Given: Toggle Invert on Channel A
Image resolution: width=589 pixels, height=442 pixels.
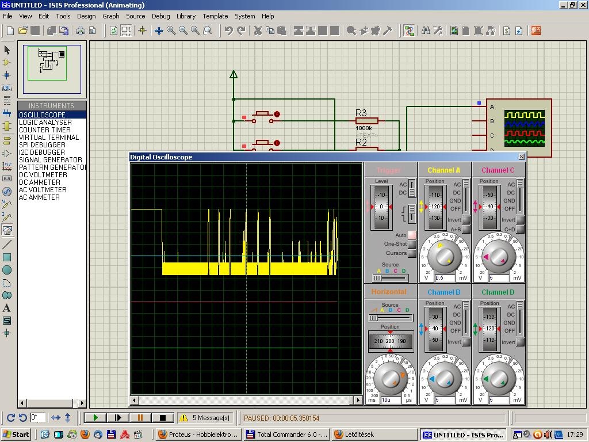Looking at the screenshot, I should click(x=466, y=220).
